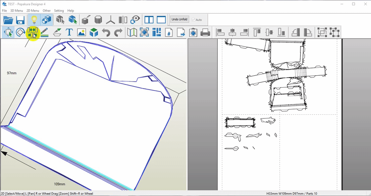Viewport: 371px width, 196px height.
Task: Toggle the Auto checkbox
Action: click(x=193, y=20)
